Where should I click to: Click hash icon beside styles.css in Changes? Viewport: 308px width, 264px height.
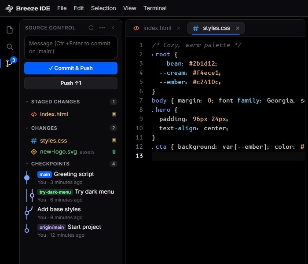pos(34,141)
